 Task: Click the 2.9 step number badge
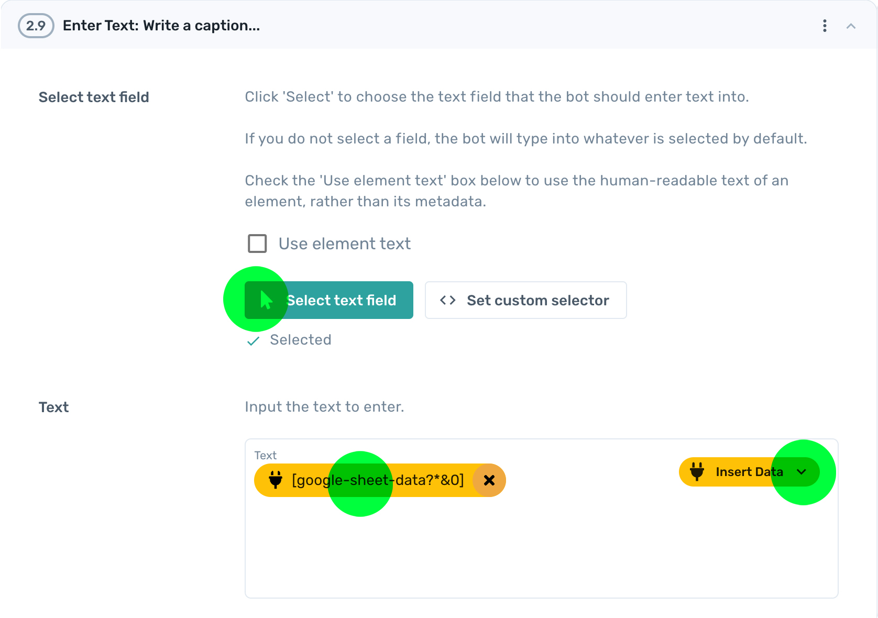point(36,25)
